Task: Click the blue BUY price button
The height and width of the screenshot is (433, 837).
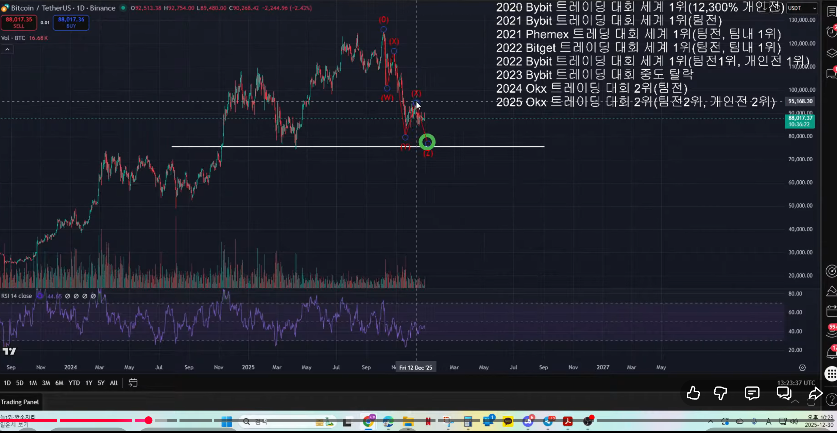Action: click(x=71, y=22)
